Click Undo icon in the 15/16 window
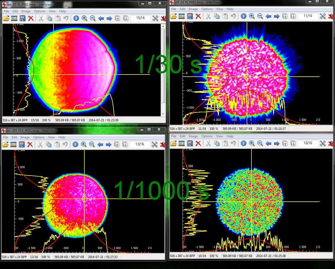This screenshot has height=269, width=335. [66, 18]
